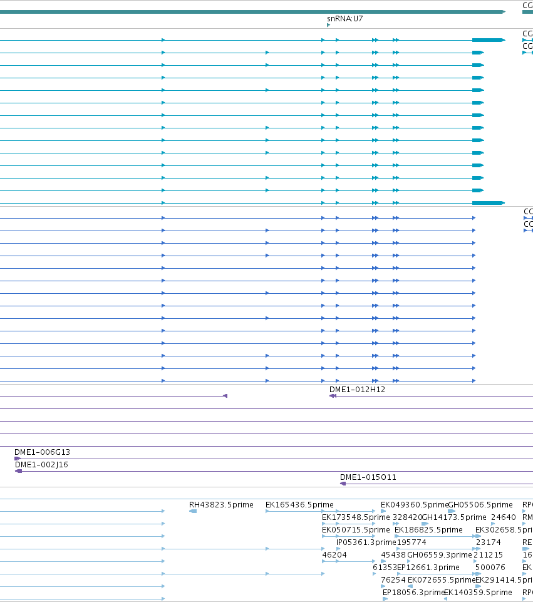Click the EP12661.3prime EST label

click(428, 567)
